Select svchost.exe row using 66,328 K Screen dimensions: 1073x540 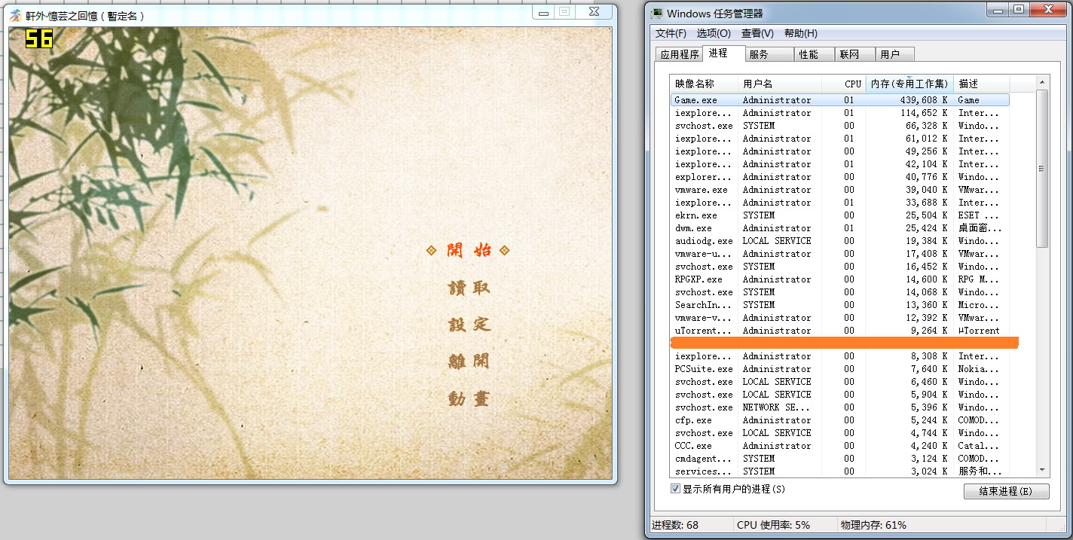click(x=839, y=126)
